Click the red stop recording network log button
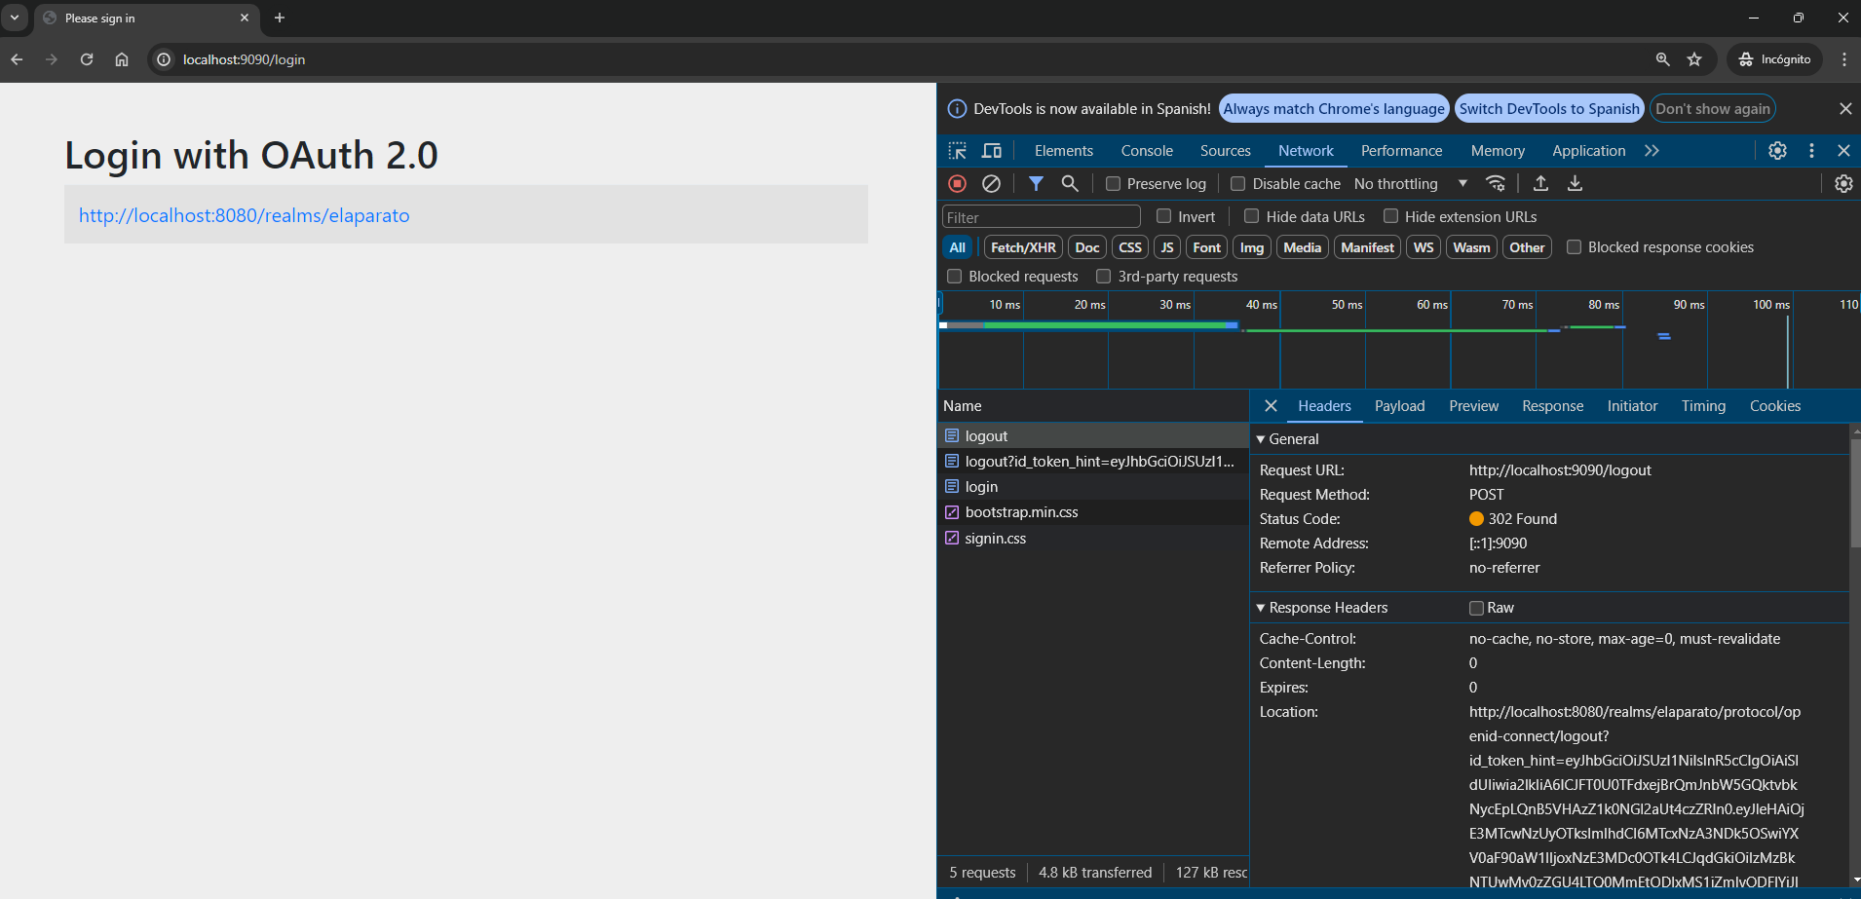Viewport: 1861px width, 899px height. click(x=958, y=183)
